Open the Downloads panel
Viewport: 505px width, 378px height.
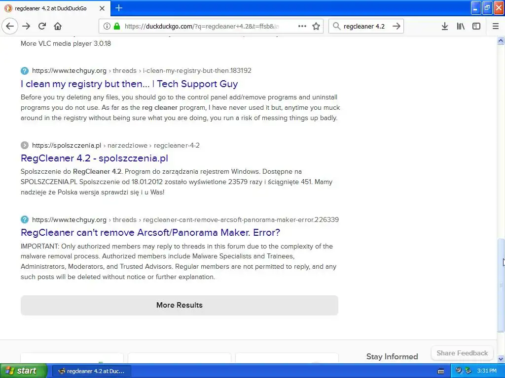point(445,27)
